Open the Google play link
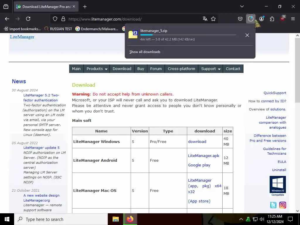This screenshot has height=225, width=300. click(x=199, y=165)
